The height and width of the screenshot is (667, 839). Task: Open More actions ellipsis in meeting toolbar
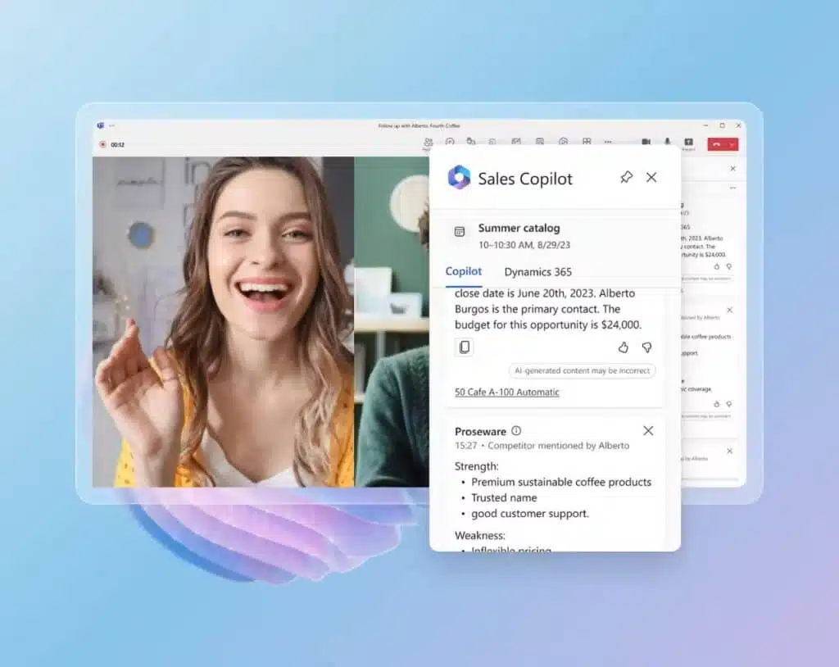(x=608, y=142)
